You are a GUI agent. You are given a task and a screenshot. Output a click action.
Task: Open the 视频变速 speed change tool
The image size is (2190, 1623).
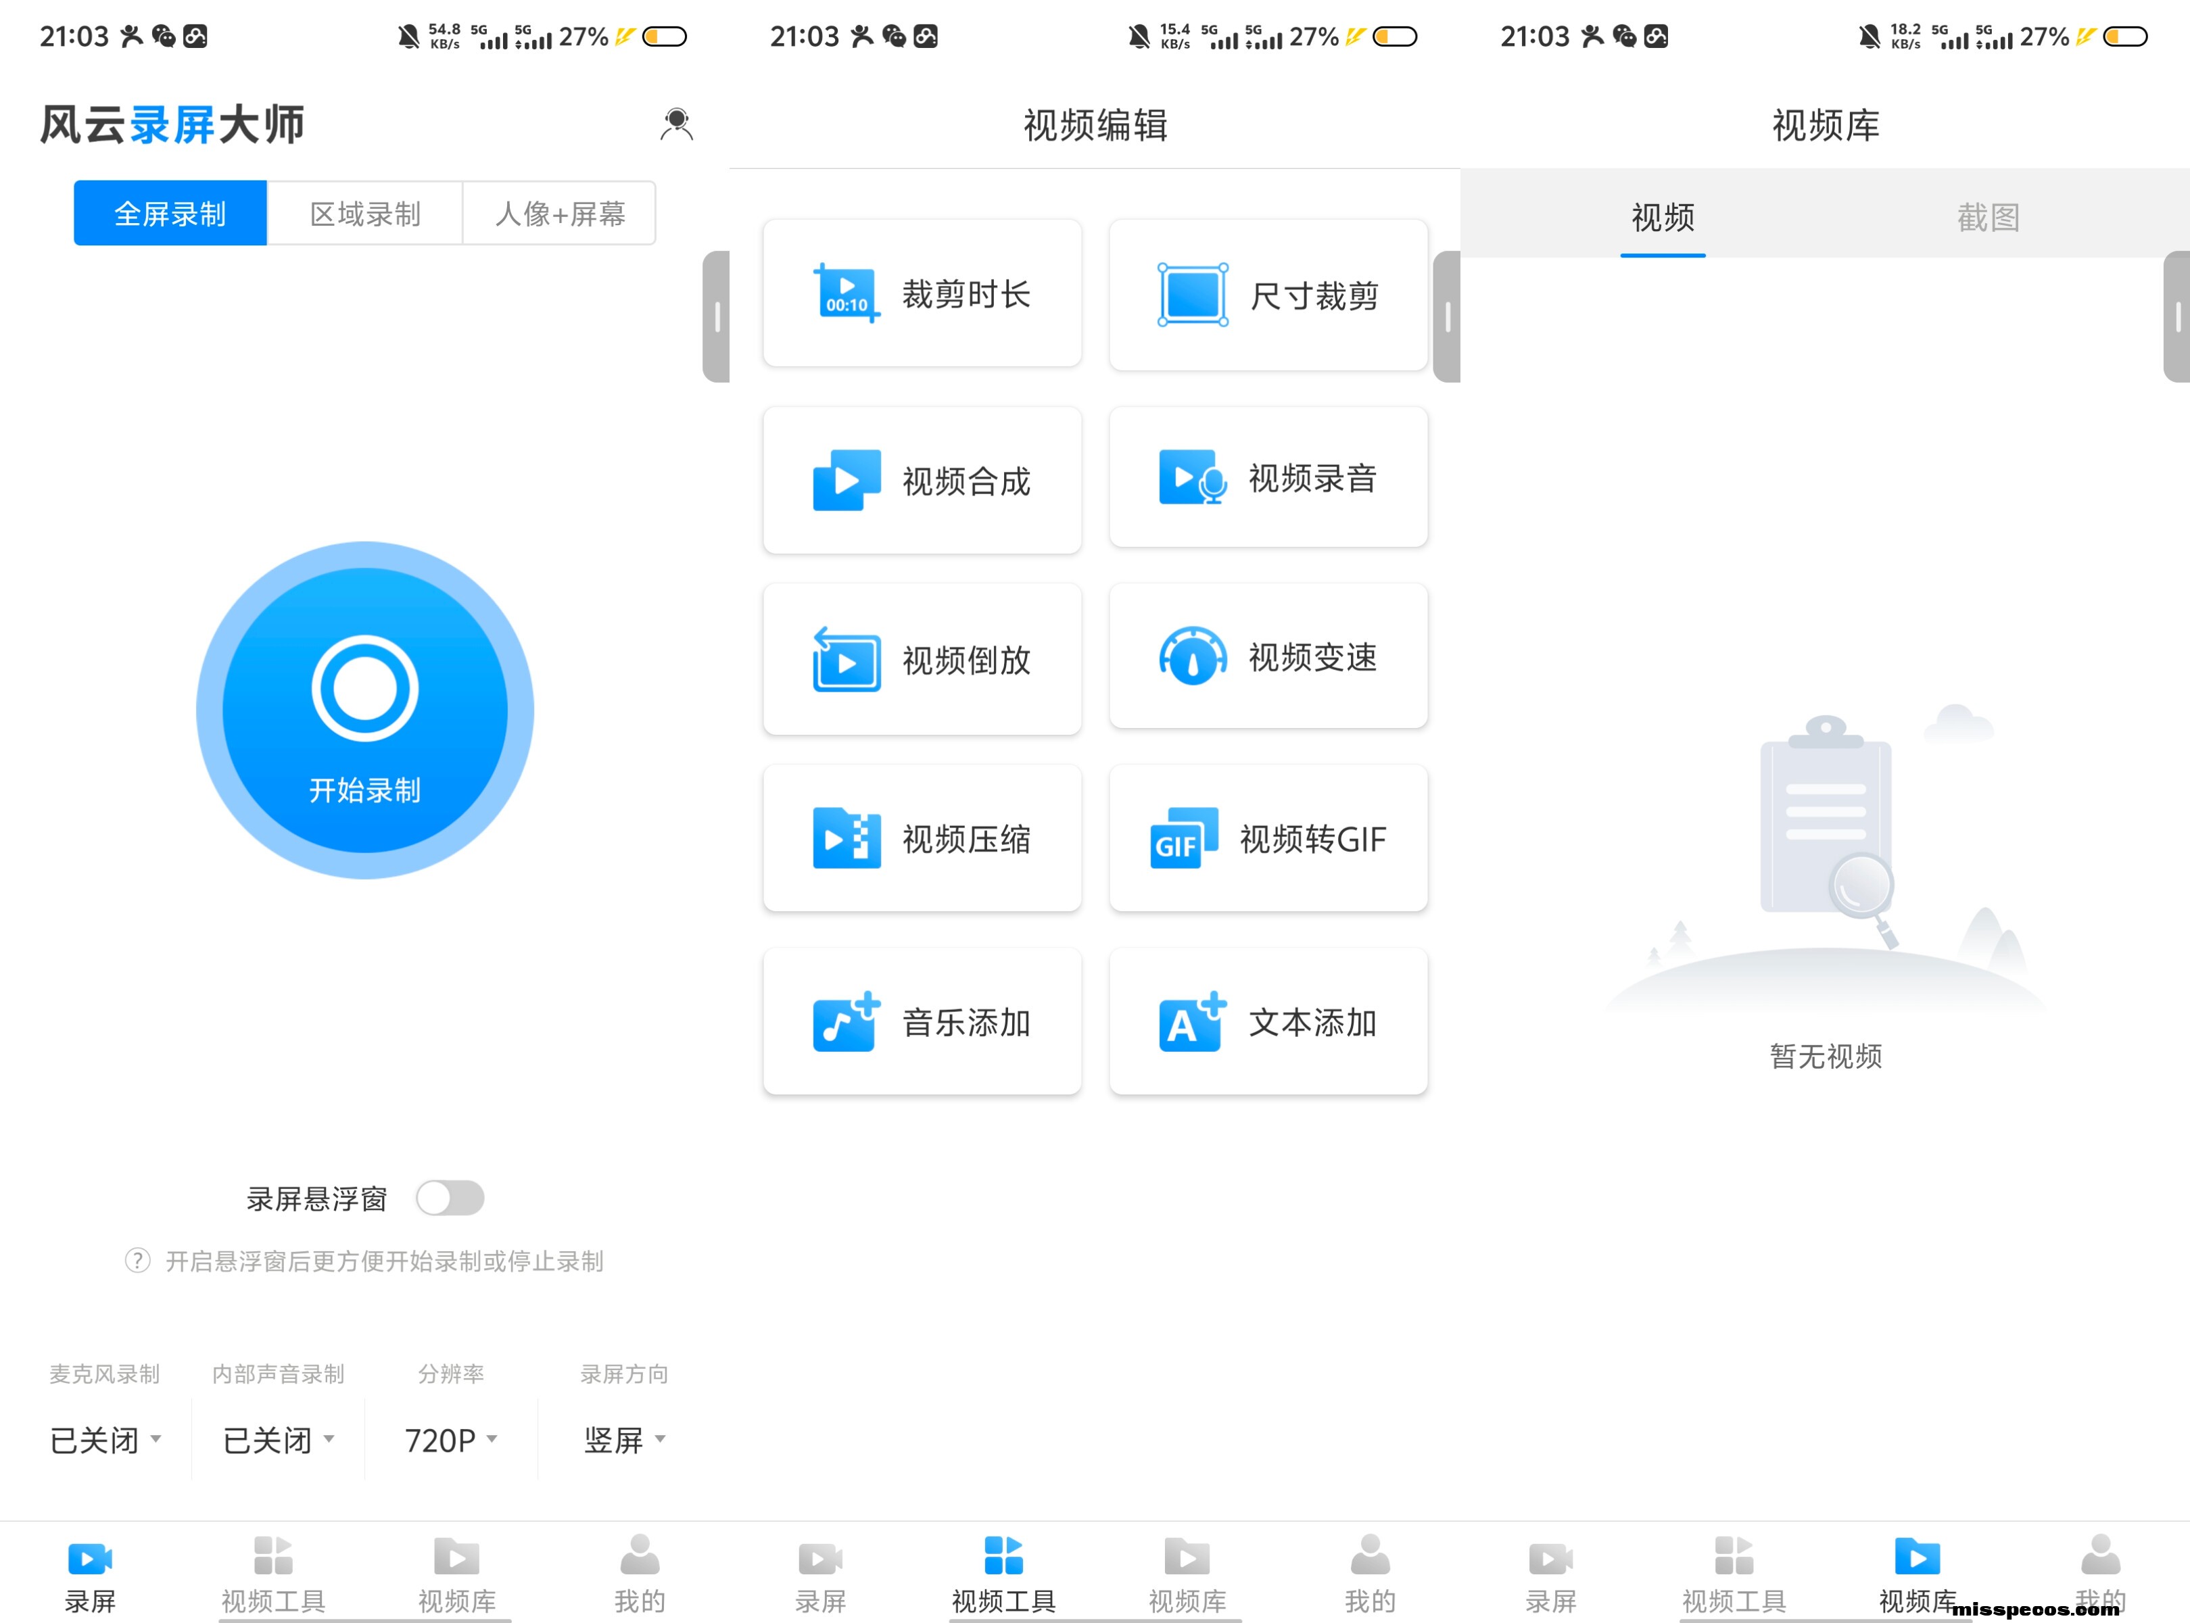click(1268, 656)
